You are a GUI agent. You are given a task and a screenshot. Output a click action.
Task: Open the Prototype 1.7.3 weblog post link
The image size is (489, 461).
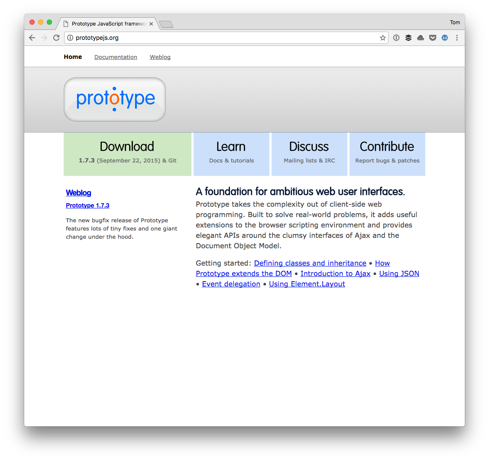pos(87,205)
